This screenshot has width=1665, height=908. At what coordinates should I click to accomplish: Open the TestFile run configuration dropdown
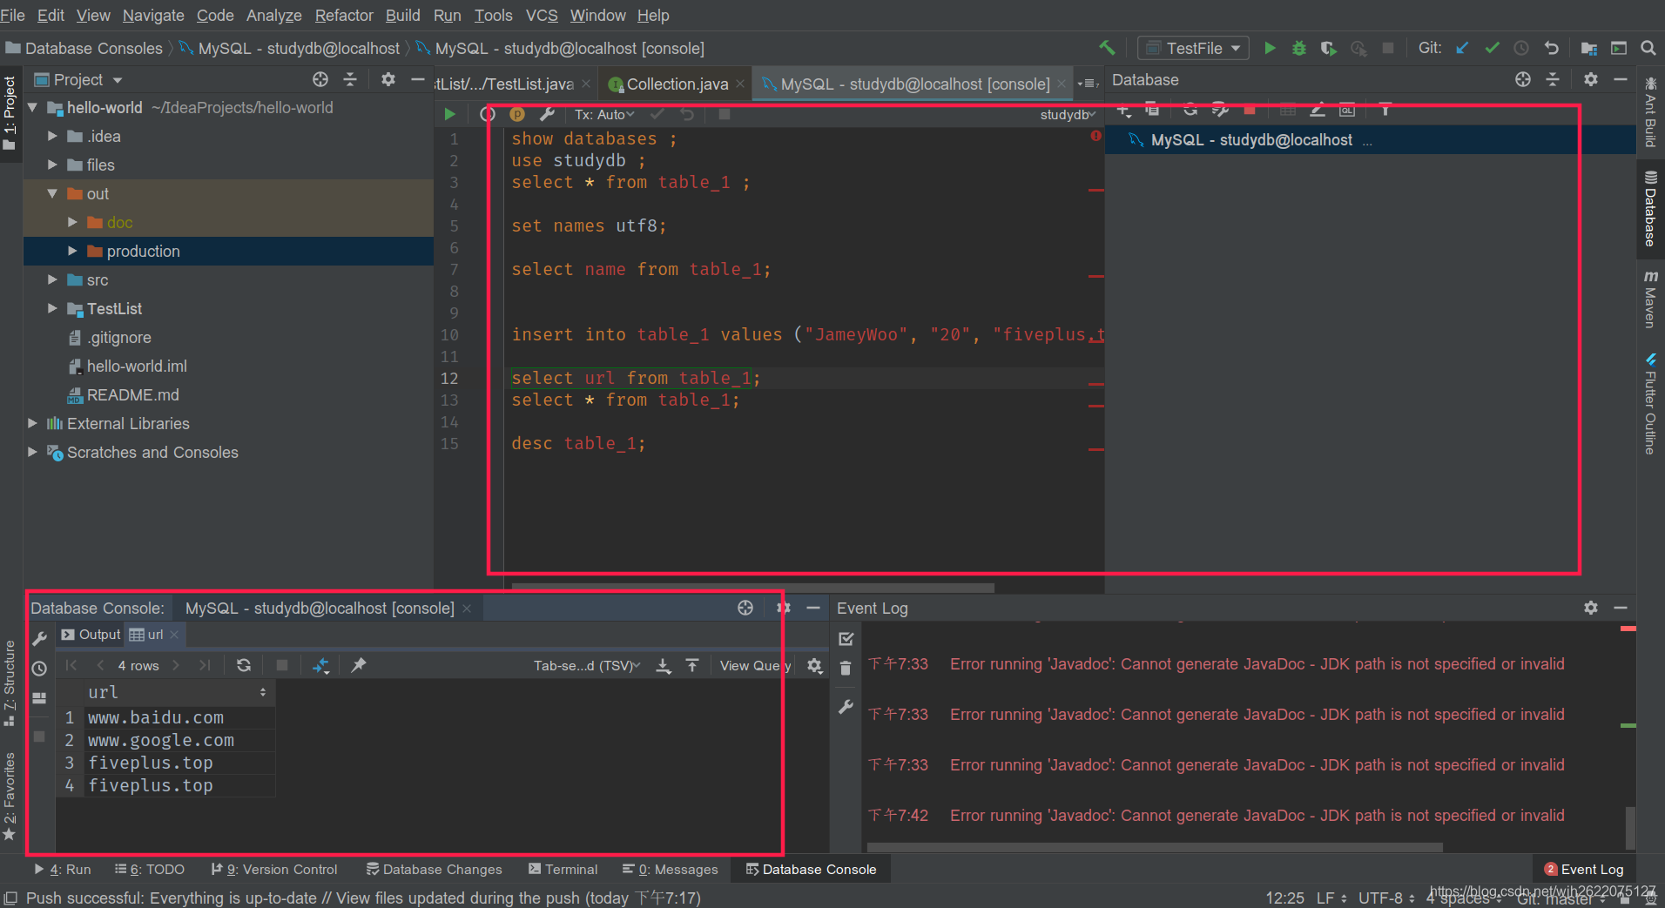pos(1193,48)
